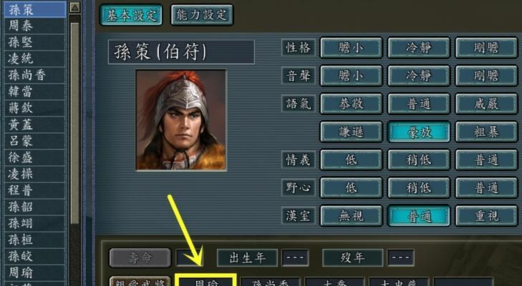This screenshot has width=522, height=286.
Task: Set 野心 to 普通
Action: tap(486, 188)
